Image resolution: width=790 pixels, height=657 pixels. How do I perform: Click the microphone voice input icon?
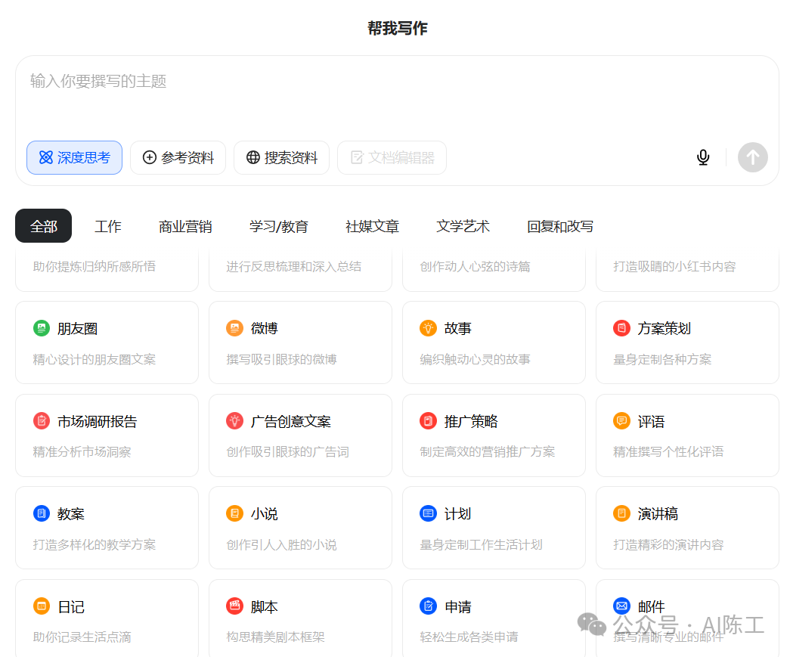[x=703, y=157]
